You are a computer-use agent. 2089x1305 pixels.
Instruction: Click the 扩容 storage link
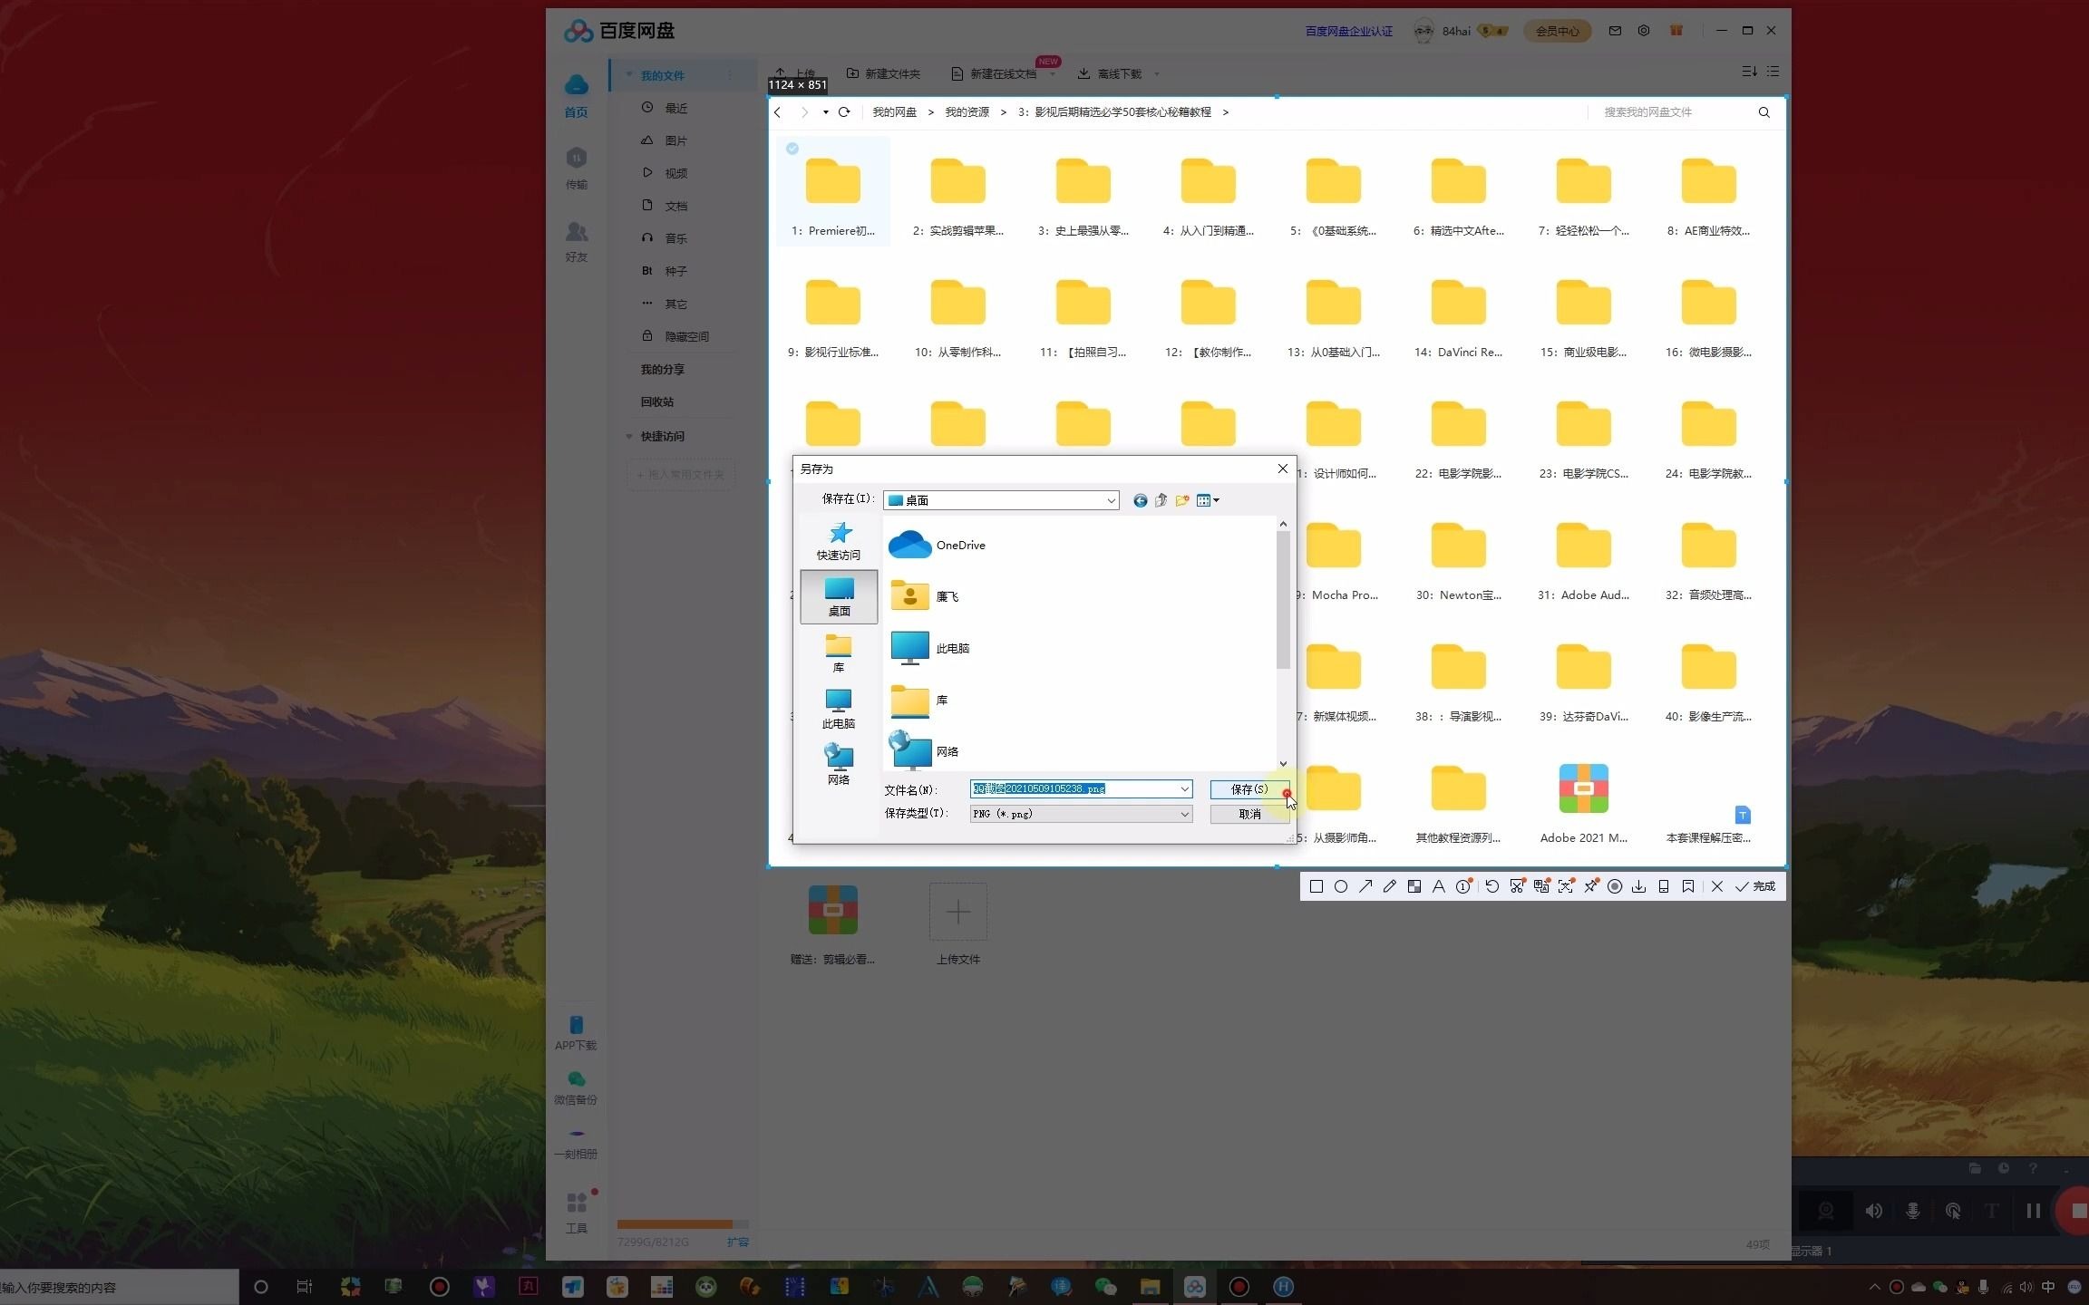click(738, 1242)
